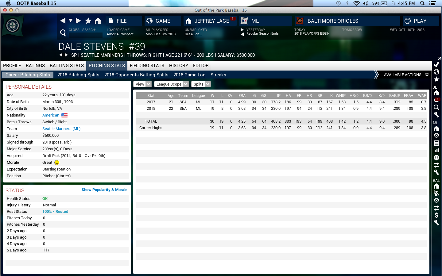Open the mail icon with red badge
Viewport: 442px width, 276px height.
coord(436,100)
